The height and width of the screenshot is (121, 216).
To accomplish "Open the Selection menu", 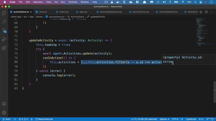I will coord(38,2).
